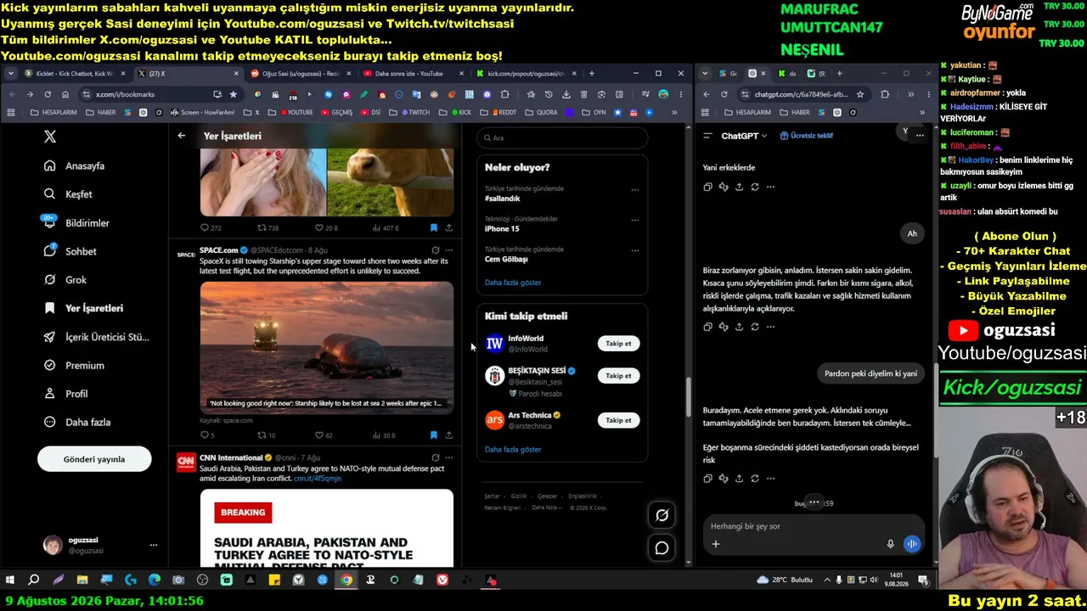The image size is (1087, 611).
Task: Open the Grok floating button
Action: 662,514
